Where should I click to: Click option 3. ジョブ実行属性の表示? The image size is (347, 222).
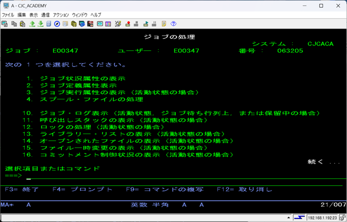(x=113, y=92)
